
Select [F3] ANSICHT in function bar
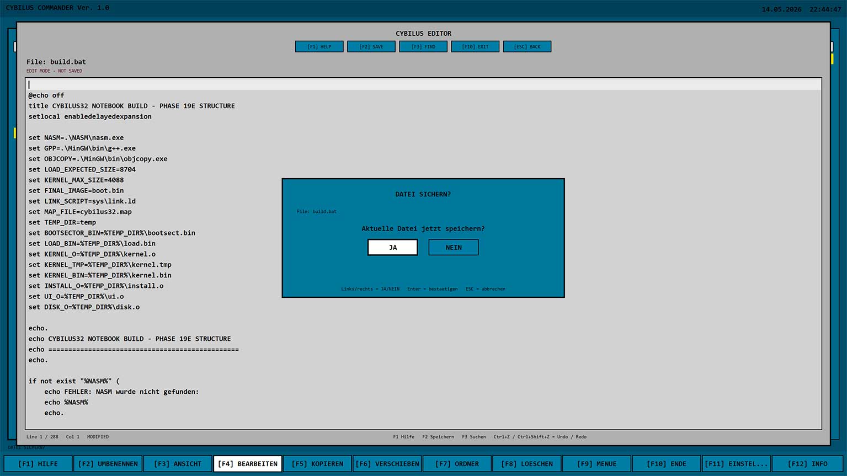pyautogui.click(x=178, y=464)
